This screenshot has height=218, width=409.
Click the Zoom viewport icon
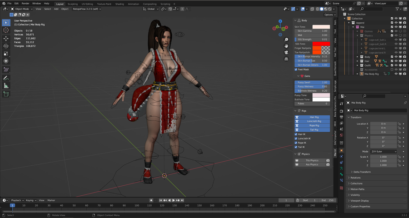286,40
